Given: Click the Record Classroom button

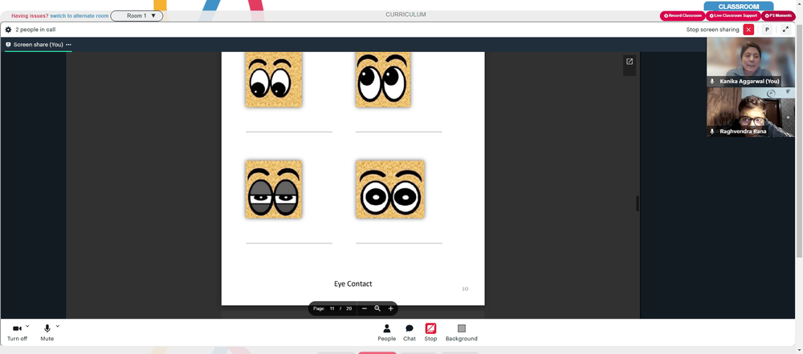Looking at the screenshot, I should tap(682, 16).
